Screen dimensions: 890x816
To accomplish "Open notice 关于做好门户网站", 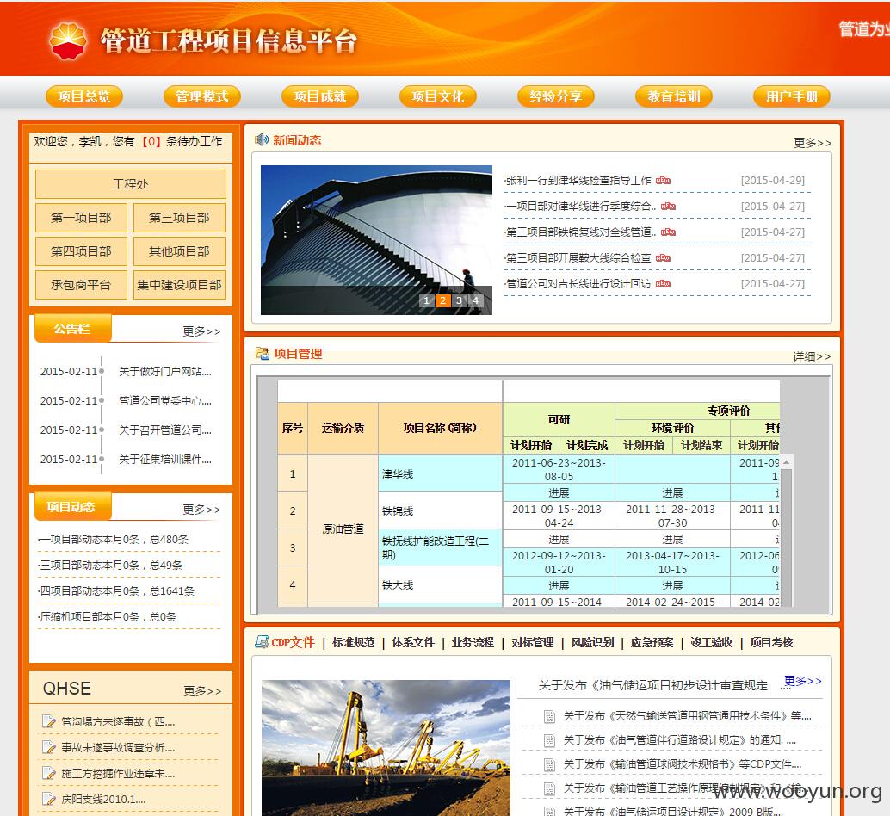I will (164, 372).
